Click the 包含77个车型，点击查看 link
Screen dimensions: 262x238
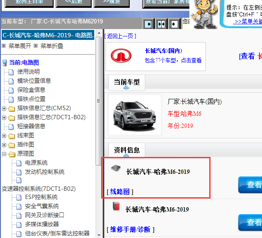173,60
